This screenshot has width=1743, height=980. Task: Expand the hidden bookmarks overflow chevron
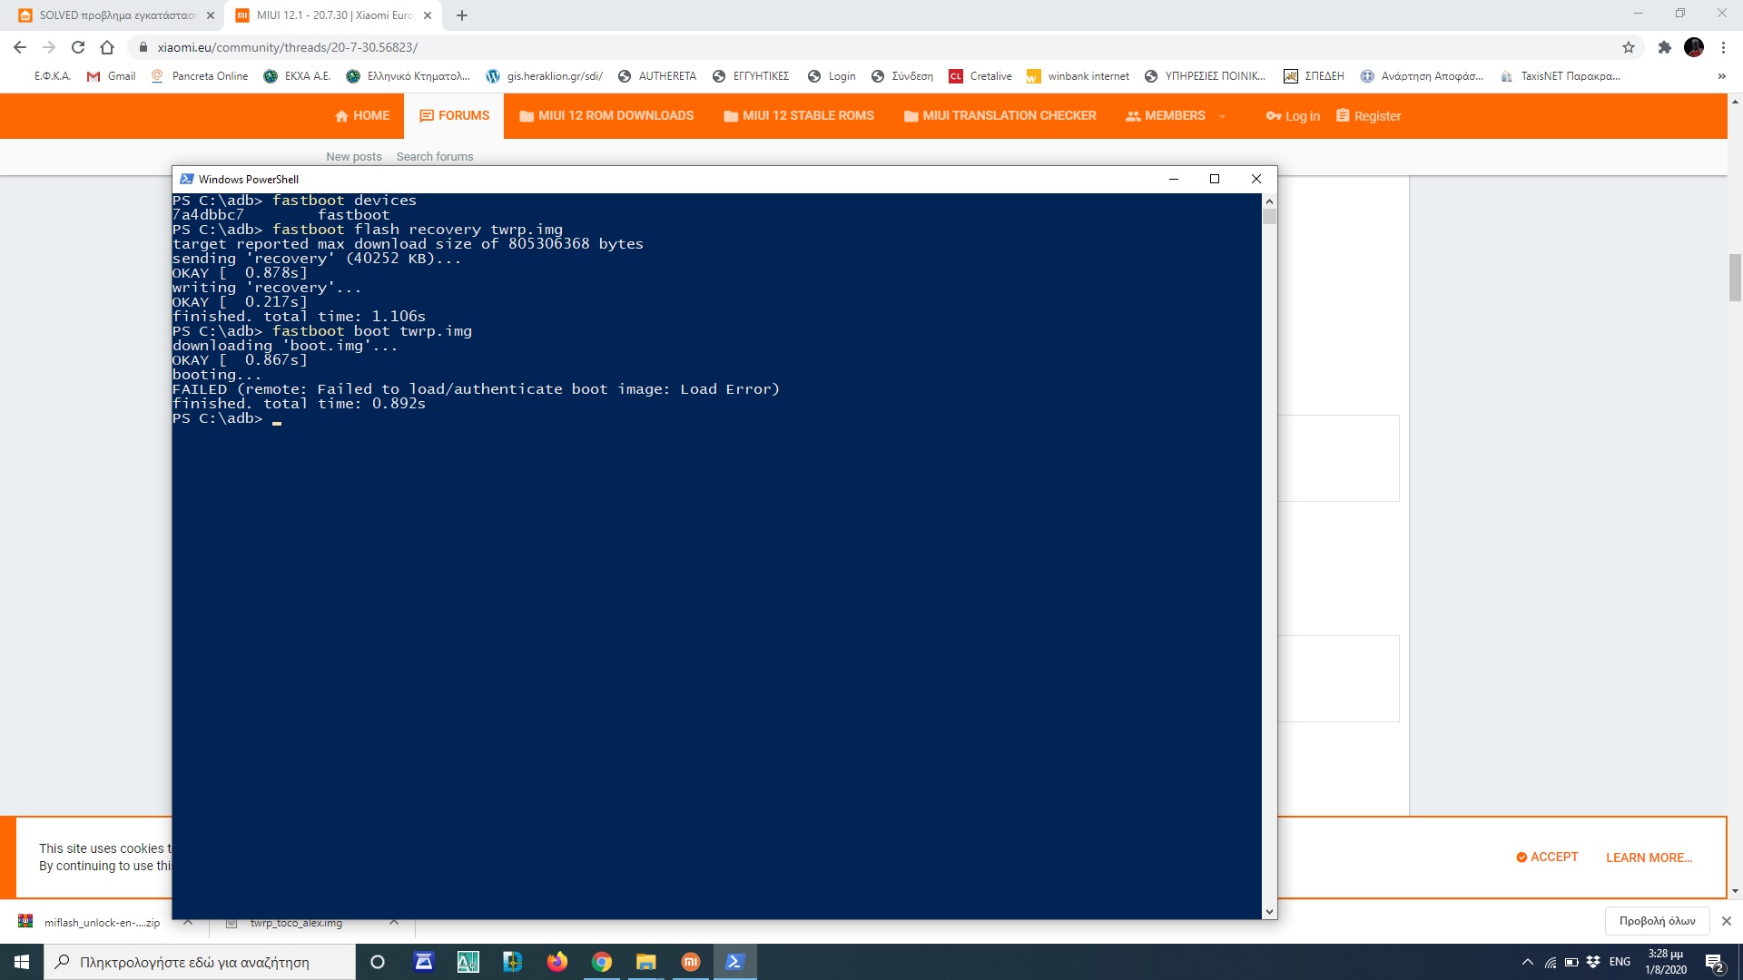click(x=1721, y=76)
